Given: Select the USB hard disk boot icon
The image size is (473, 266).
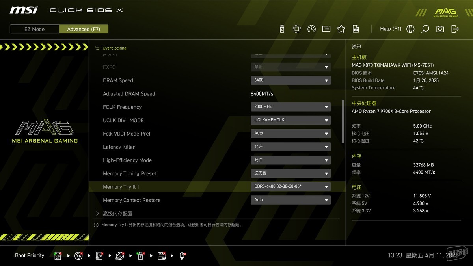Looking at the screenshot, I should click(x=99, y=255).
